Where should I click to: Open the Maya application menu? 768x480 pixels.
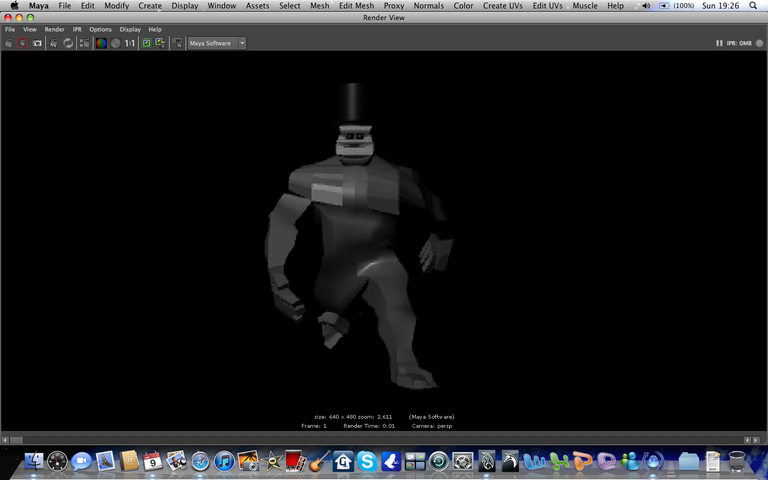39,6
